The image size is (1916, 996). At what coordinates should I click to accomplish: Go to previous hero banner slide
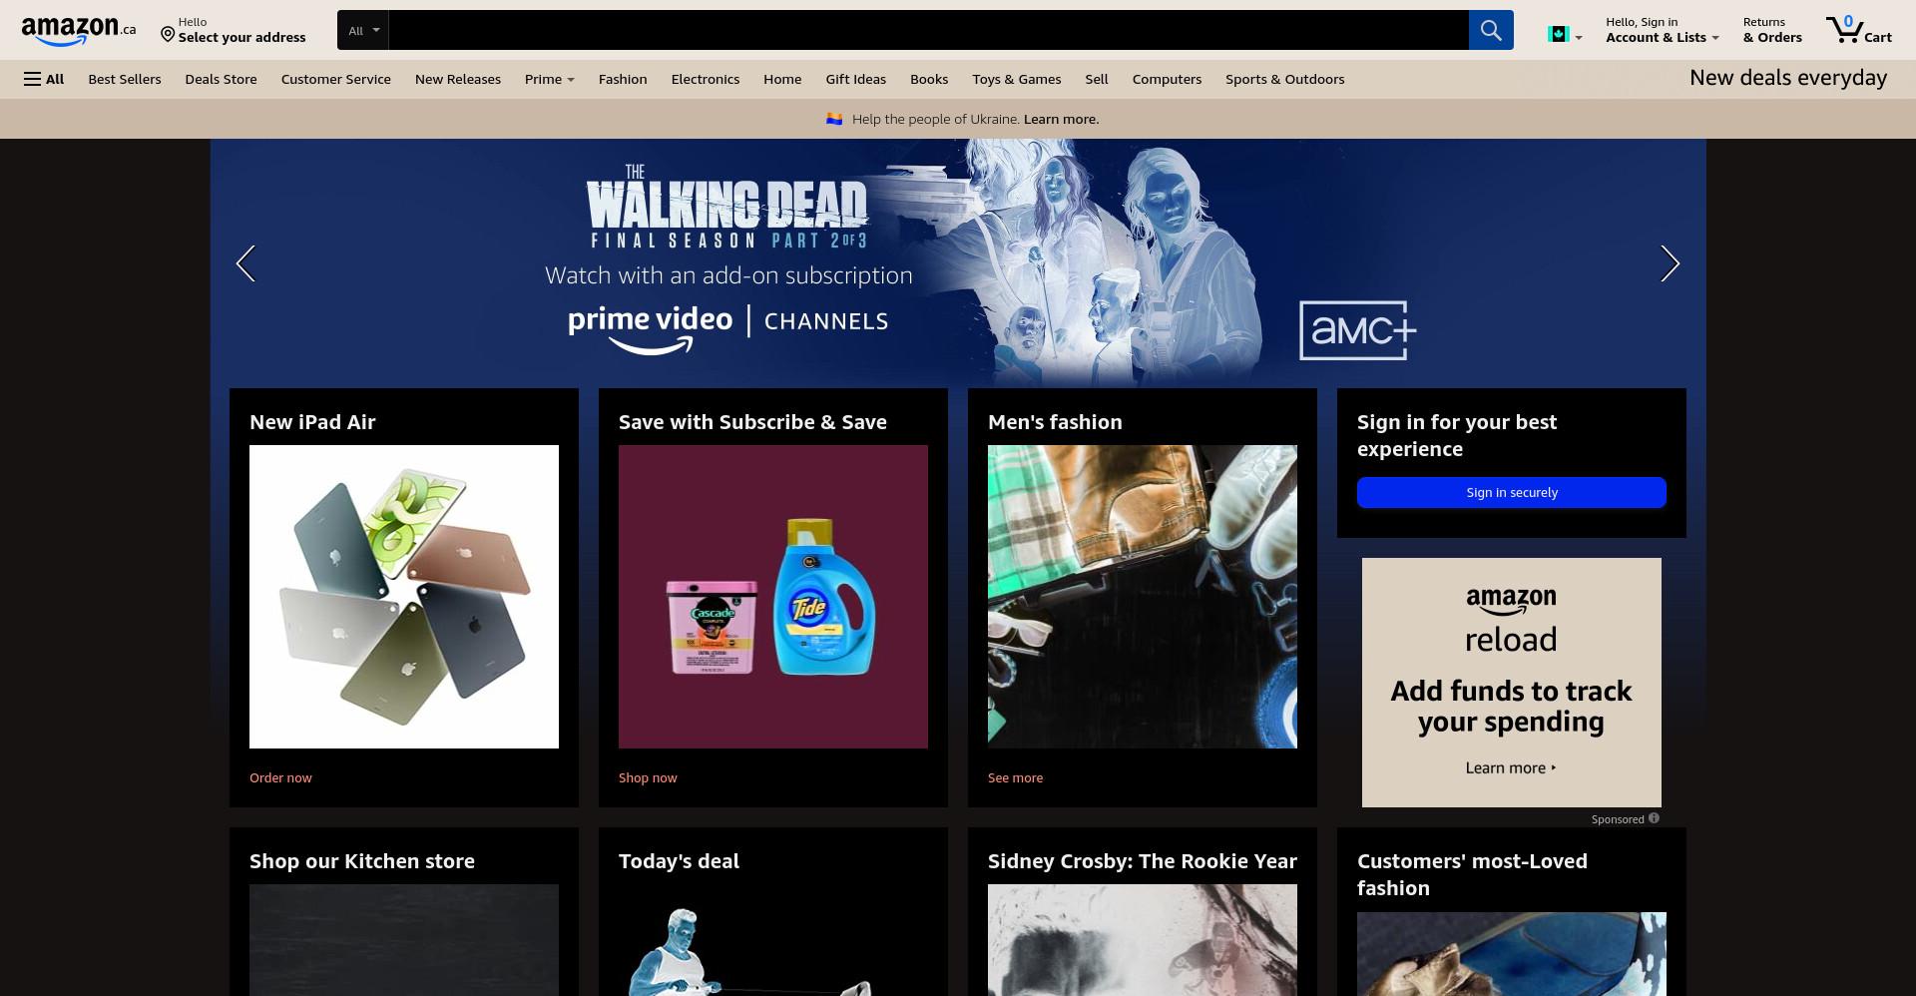pos(245,263)
